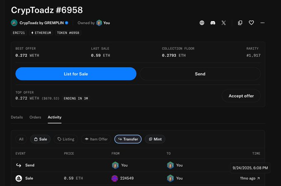Toggle the Sale activity filter
281x186 pixels.
tap(40, 139)
